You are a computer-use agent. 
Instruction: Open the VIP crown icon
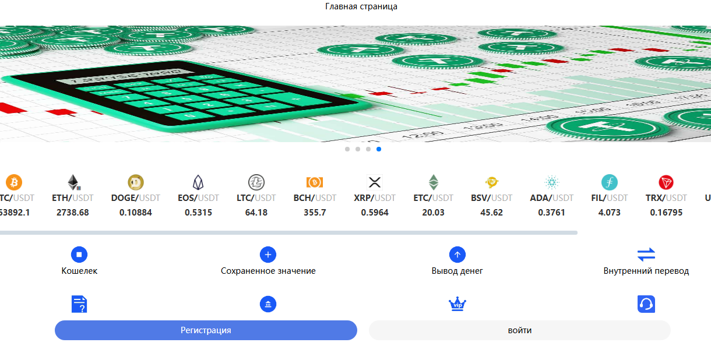457,304
